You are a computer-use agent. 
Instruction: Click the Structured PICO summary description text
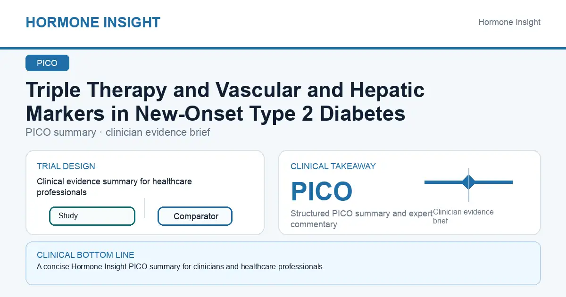click(361, 219)
